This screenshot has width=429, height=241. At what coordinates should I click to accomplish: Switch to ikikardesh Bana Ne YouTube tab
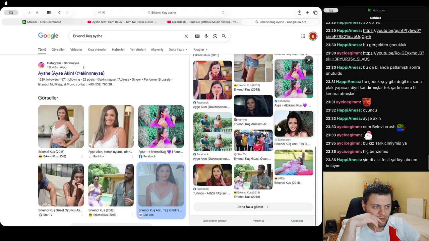(203, 22)
